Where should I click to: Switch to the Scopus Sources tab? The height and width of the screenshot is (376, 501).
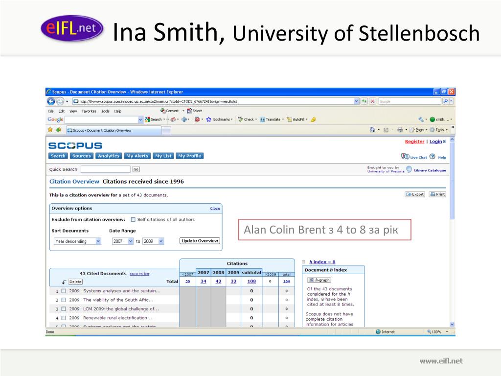pos(82,156)
